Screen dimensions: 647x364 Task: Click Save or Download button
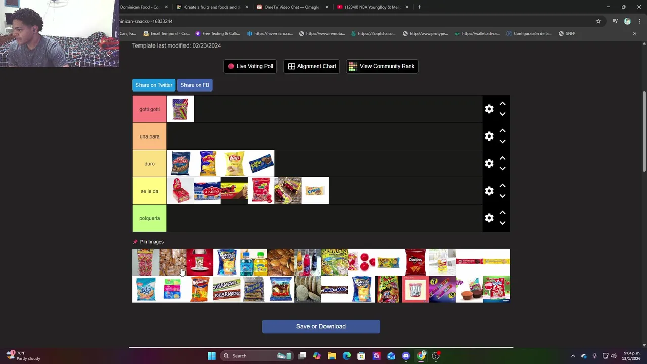[321, 326]
